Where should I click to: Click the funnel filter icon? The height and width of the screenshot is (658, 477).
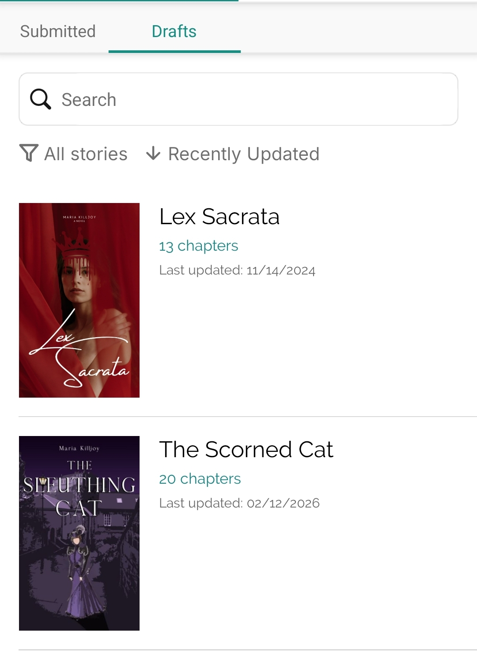(29, 153)
